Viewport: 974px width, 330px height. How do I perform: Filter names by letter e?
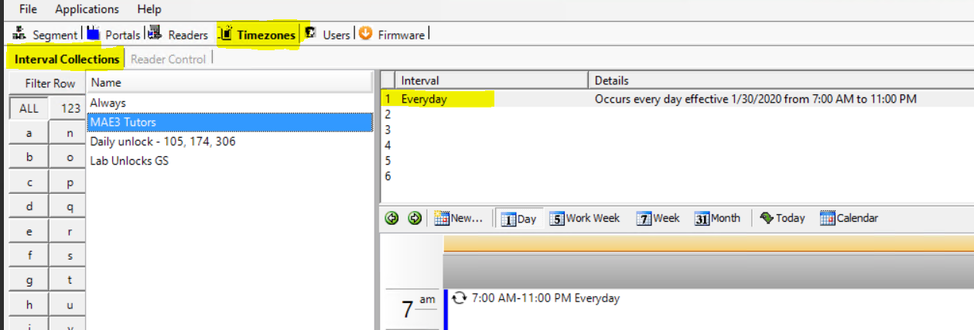pos(29,232)
